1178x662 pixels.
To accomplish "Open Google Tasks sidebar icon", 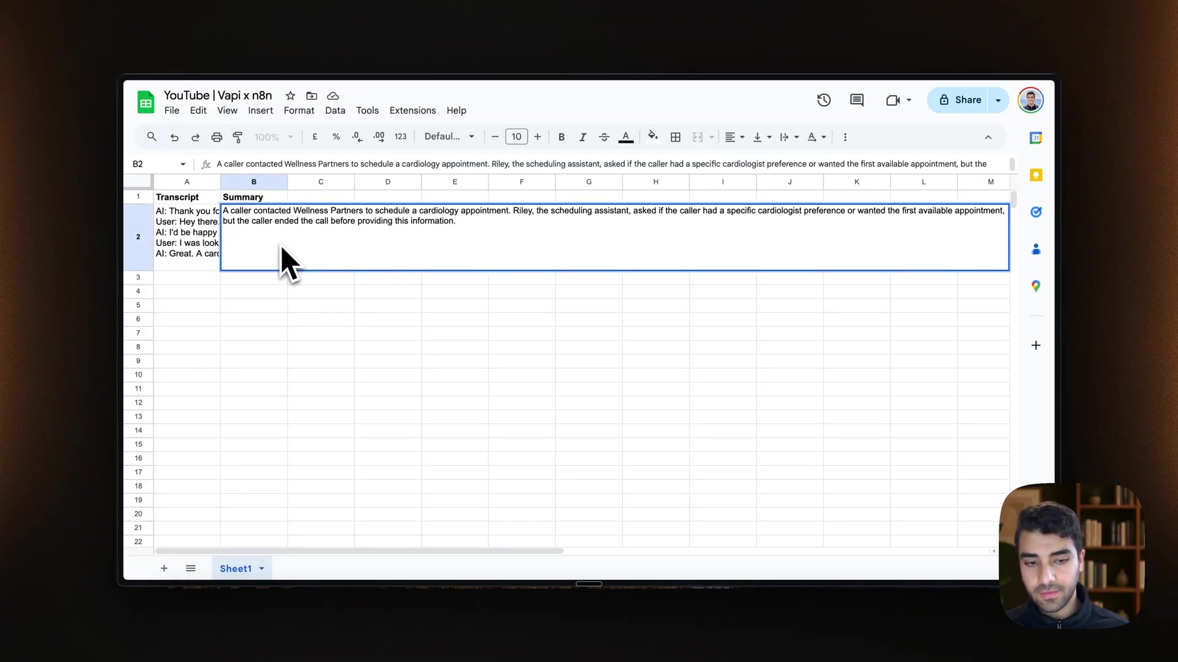I will click(1036, 212).
